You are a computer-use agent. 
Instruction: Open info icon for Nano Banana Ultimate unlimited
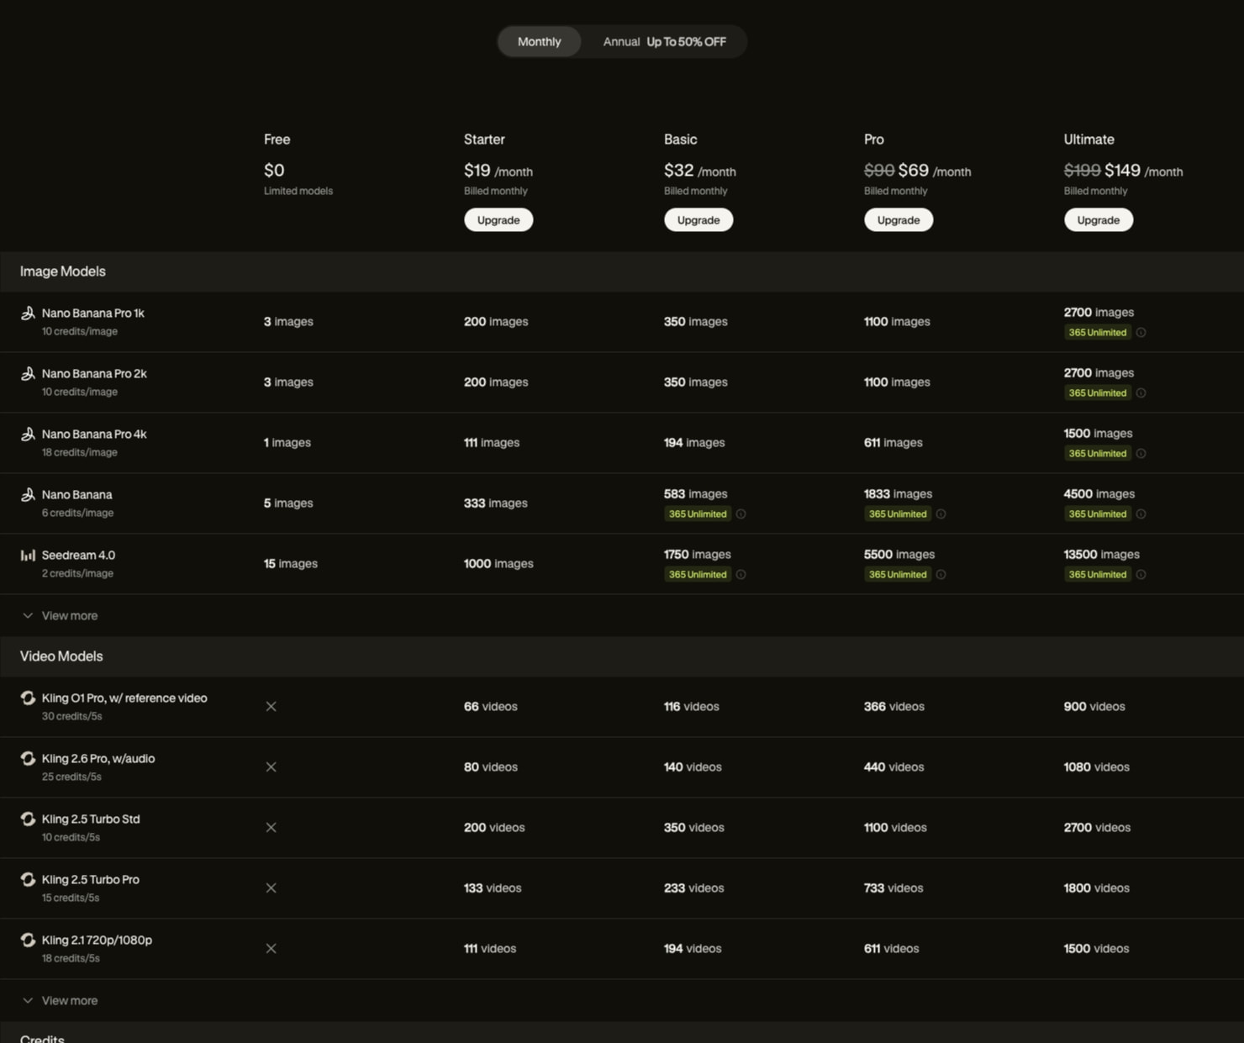point(1141,514)
